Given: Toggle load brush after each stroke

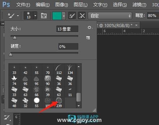Looking at the screenshot, I should [72, 16].
